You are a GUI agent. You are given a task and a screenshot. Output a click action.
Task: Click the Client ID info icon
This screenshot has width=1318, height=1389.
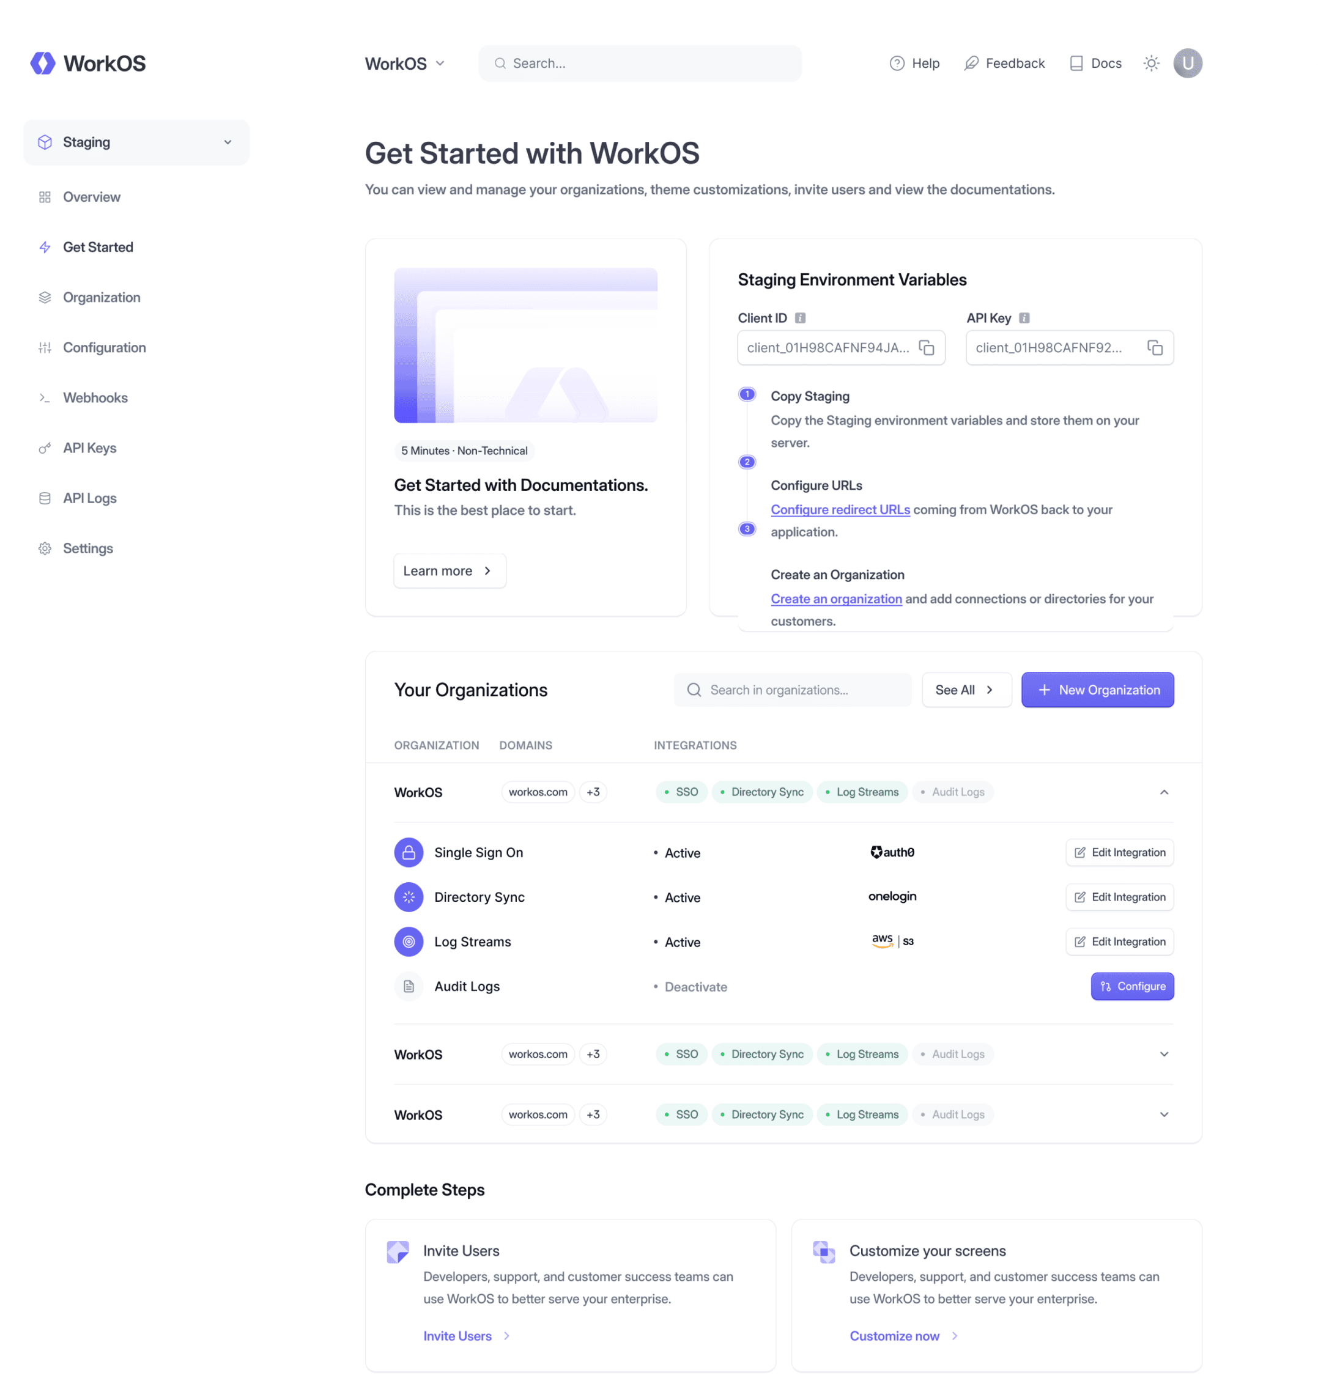[x=800, y=318]
